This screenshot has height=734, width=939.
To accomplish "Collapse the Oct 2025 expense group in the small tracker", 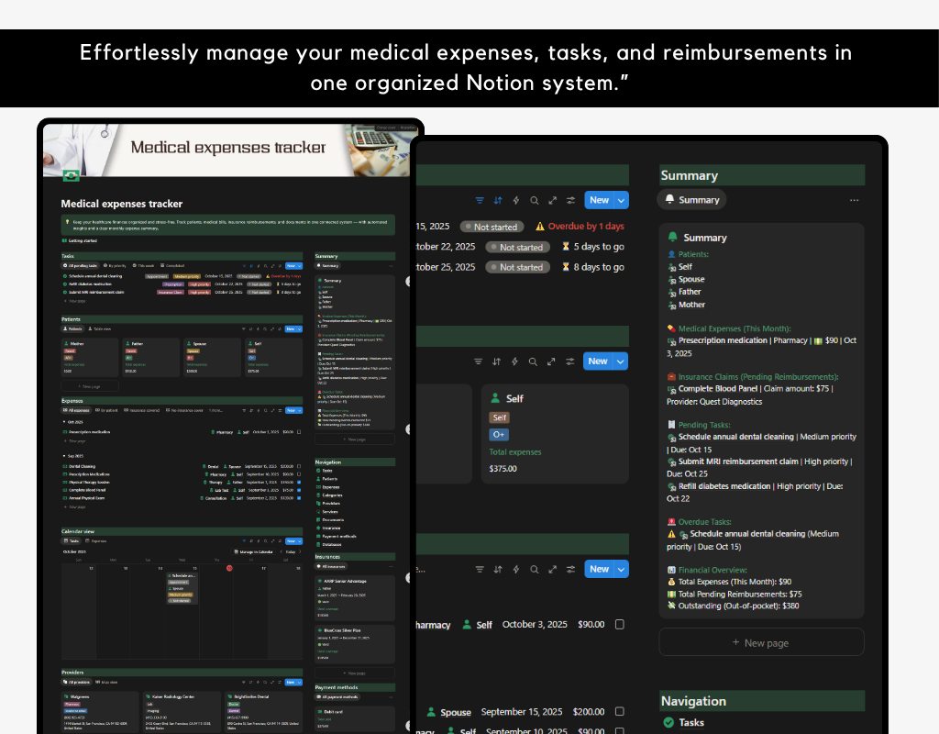I will click(64, 422).
